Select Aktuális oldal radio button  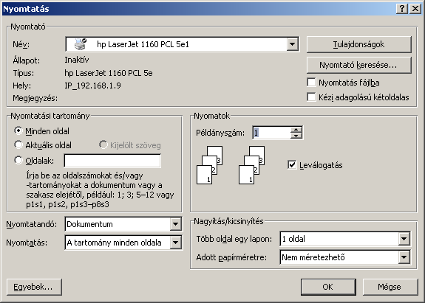(x=18, y=145)
